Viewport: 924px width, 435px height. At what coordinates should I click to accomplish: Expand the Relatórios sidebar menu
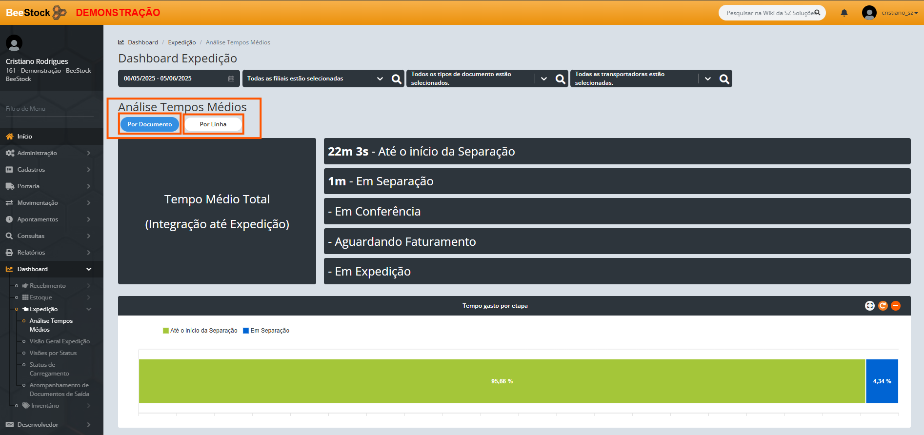tap(31, 253)
